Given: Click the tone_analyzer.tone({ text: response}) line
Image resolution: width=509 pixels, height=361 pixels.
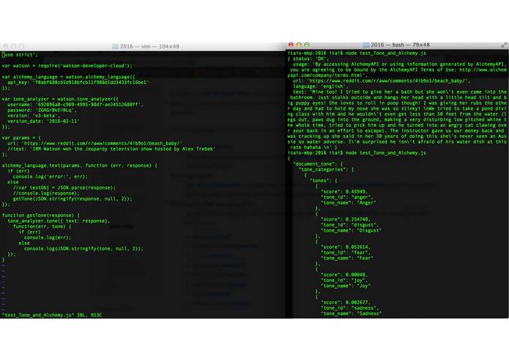Looking at the screenshot, I should [59, 221].
